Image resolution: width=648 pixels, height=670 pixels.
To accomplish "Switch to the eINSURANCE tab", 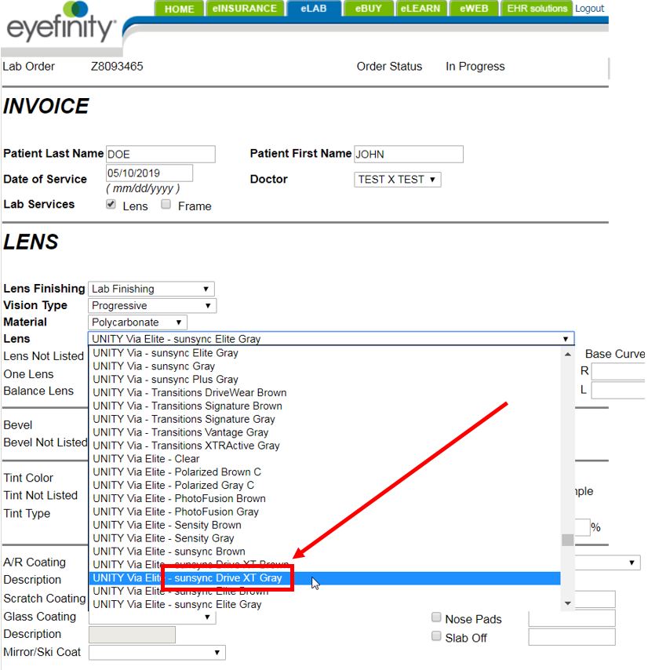I will (x=244, y=9).
